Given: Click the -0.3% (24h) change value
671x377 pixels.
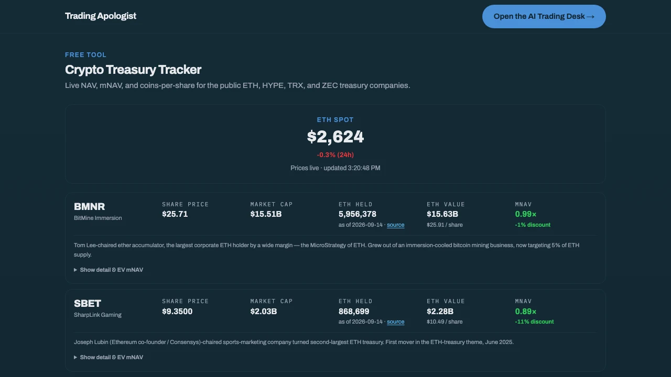Looking at the screenshot, I should click(x=335, y=154).
